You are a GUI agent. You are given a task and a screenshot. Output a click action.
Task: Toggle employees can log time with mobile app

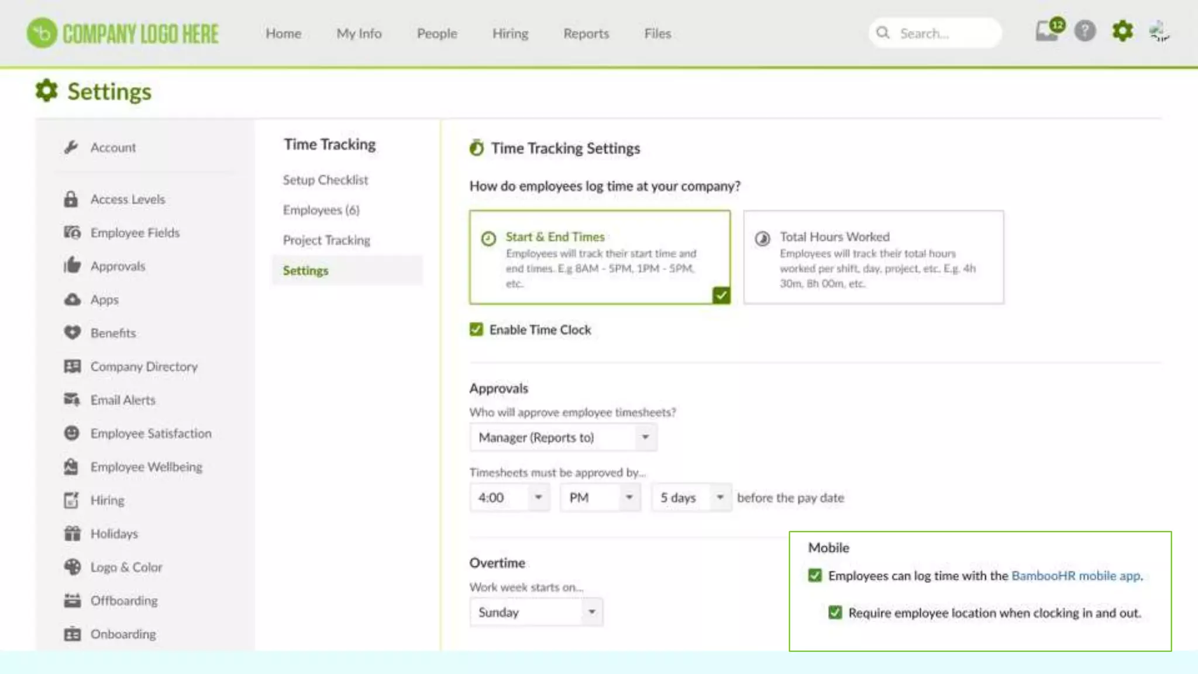pyautogui.click(x=815, y=576)
